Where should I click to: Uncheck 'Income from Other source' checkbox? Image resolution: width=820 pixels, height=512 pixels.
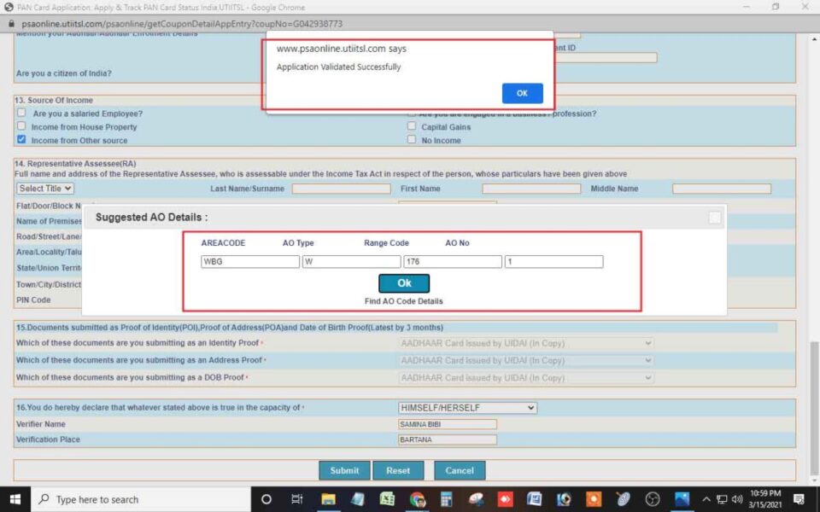21,140
